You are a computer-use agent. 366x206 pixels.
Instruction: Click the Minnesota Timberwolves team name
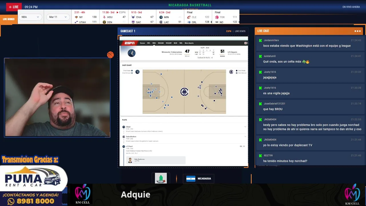(172, 52)
